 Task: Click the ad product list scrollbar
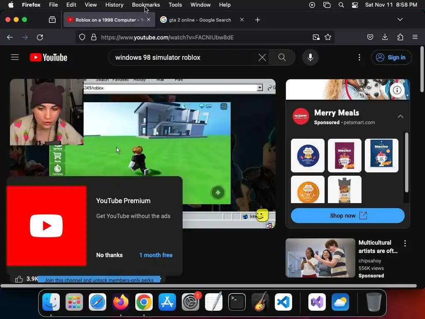[407, 162]
